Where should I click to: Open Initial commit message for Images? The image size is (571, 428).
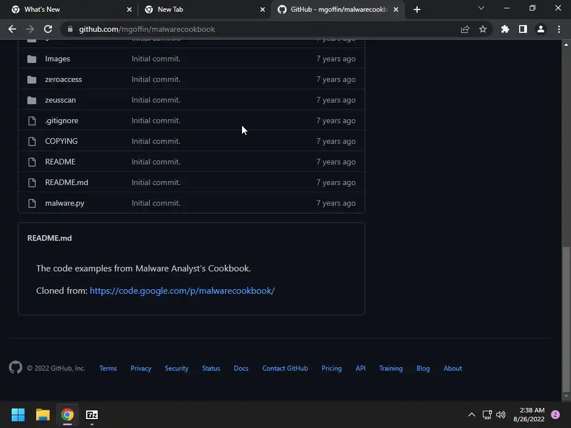[x=156, y=59]
